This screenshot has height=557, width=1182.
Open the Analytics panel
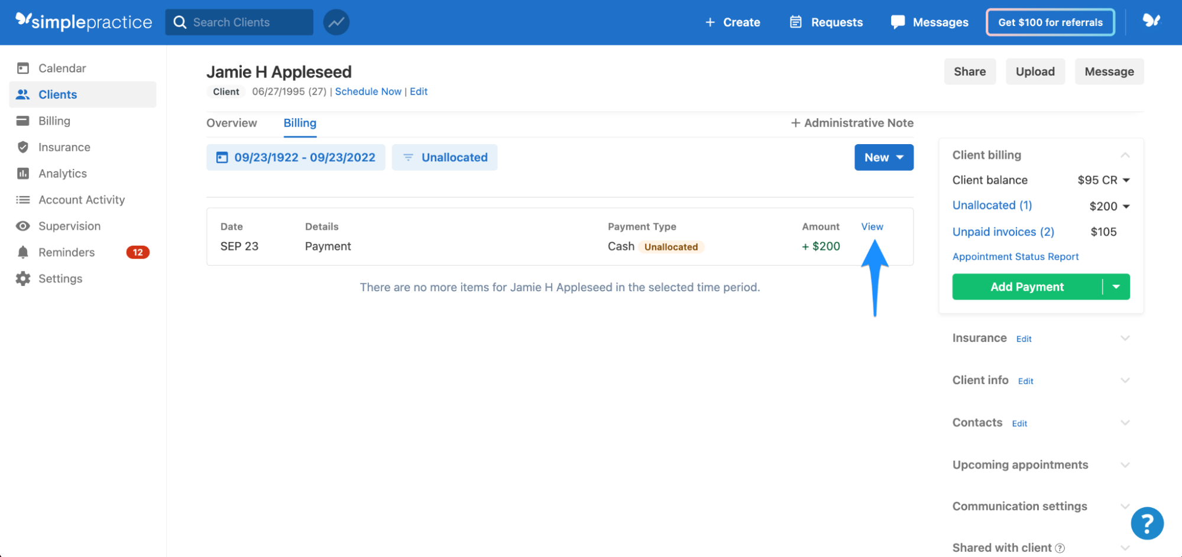click(x=62, y=173)
